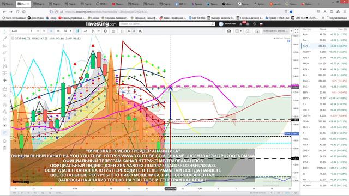Toggle auto scale at bottom right

click(287, 193)
